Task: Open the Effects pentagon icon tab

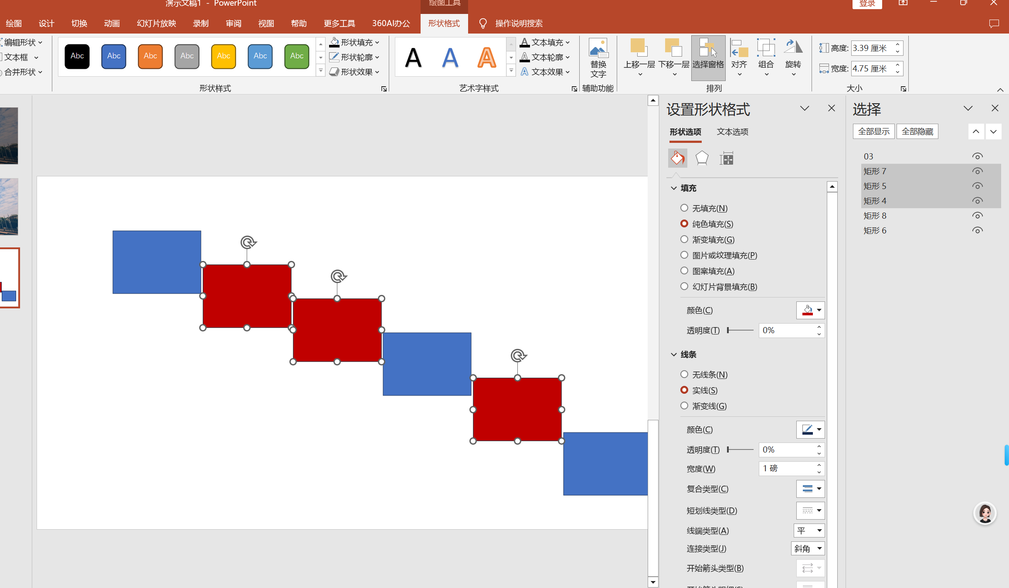Action: [702, 158]
